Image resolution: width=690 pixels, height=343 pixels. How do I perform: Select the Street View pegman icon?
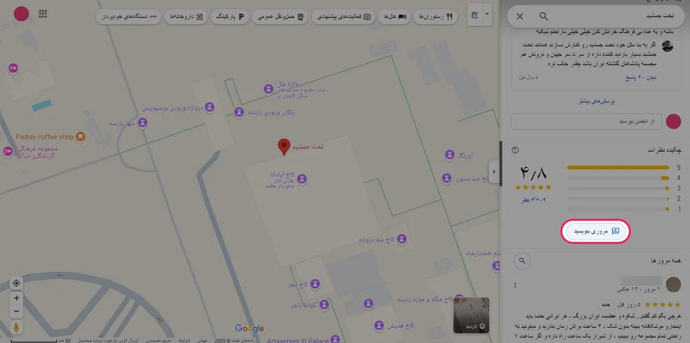16,327
